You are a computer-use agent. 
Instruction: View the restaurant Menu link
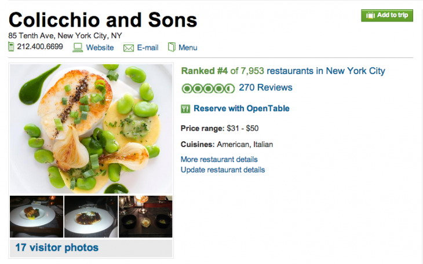click(x=188, y=47)
